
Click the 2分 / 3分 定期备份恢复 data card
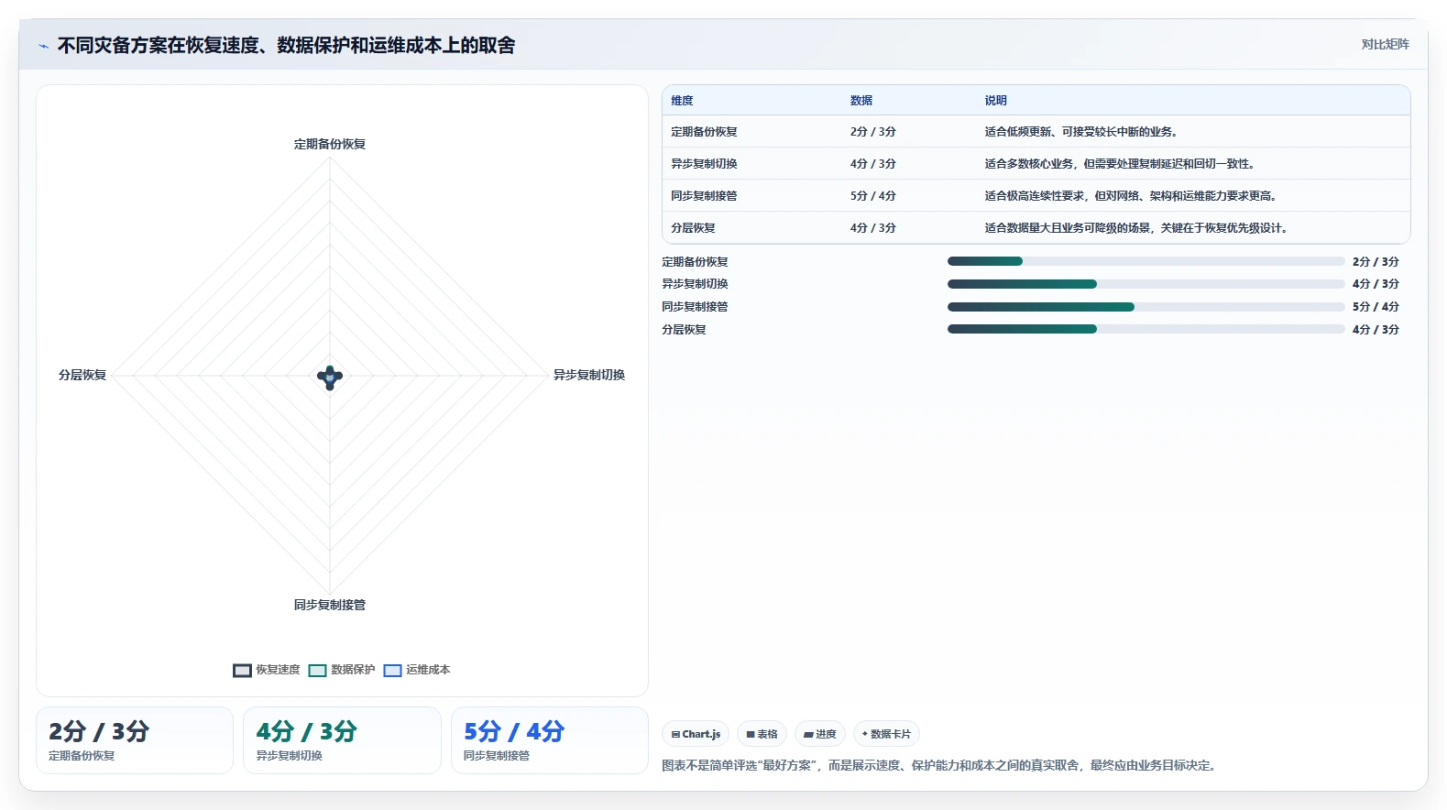click(x=135, y=740)
